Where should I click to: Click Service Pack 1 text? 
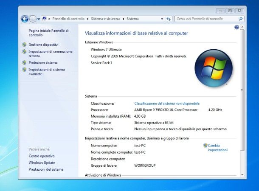[x=101, y=63]
